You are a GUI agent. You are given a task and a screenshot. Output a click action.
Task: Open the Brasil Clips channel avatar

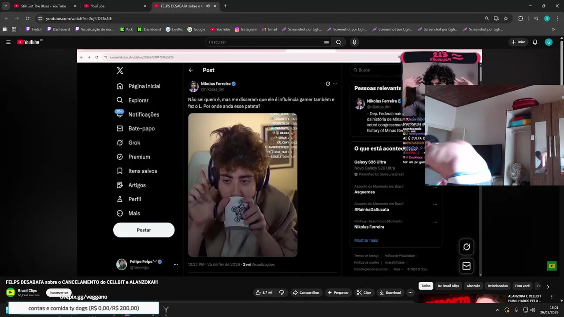(11, 292)
